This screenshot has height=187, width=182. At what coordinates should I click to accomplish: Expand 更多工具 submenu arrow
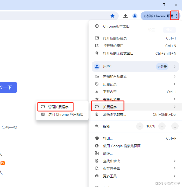coord(175,176)
